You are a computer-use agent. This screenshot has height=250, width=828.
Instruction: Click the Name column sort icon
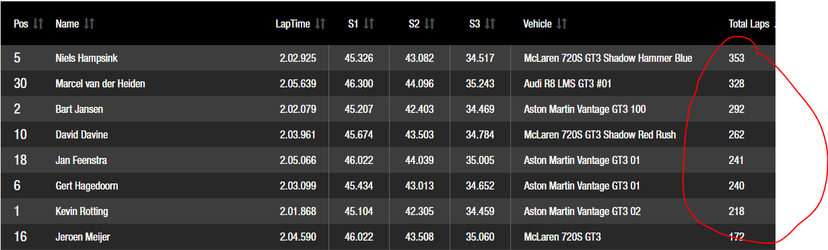(x=89, y=24)
